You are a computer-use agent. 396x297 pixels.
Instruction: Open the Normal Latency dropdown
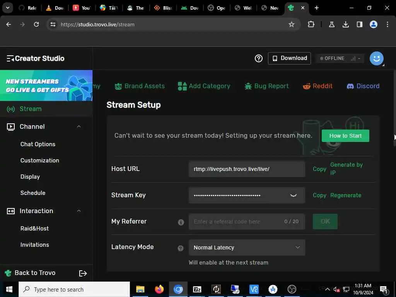[x=247, y=247]
